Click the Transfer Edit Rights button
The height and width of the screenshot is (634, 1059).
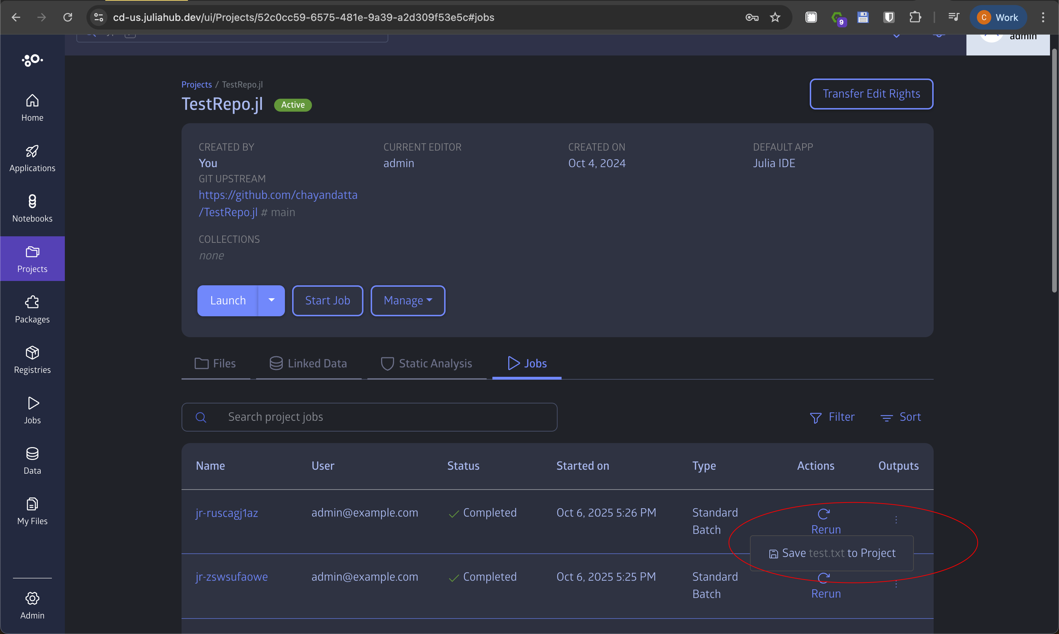tap(871, 94)
